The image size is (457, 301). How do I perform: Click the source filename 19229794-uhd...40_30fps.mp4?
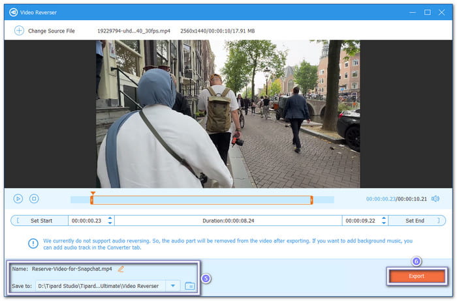[134, 31]
